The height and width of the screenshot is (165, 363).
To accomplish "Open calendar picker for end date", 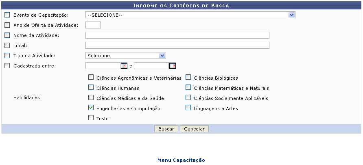I will (x=172, y=66).
